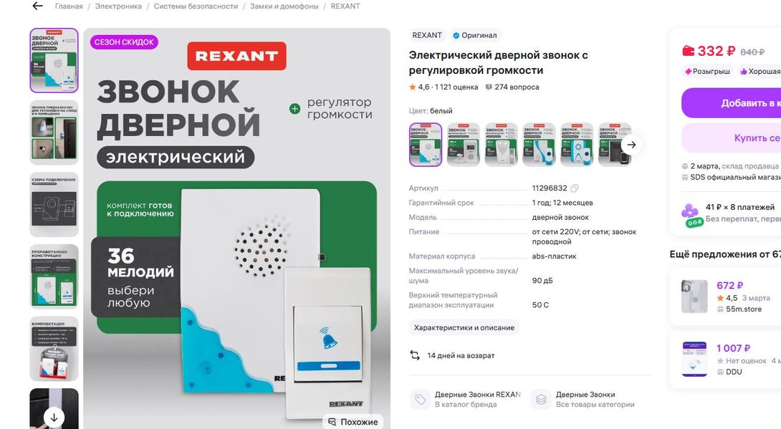The image size is (781, 429).
Task: Select the black doorbell color variant
Action: point(614,145)
